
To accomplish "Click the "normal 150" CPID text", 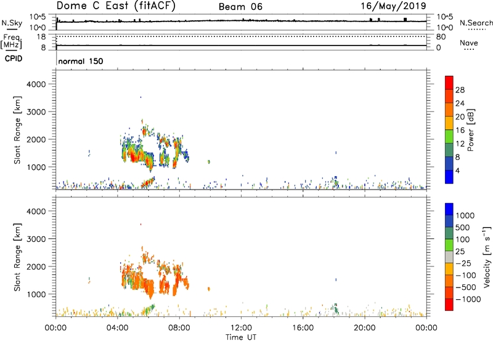I will click(x=81, y=61).
